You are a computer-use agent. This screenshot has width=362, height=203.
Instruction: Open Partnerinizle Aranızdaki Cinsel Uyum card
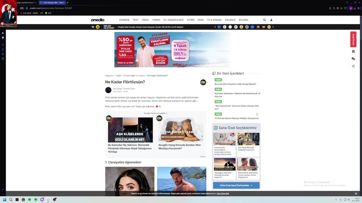point(248,168)
